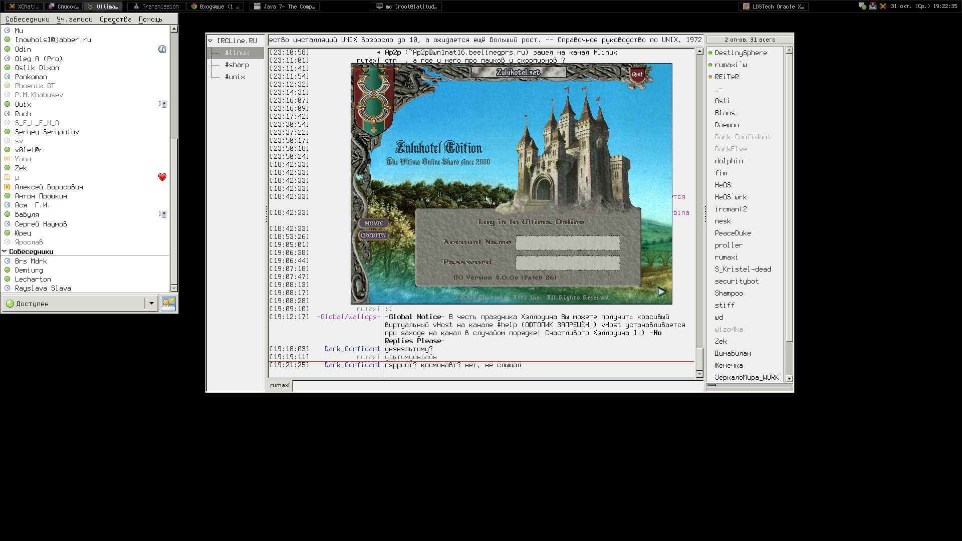
Task: Click the Account Name input field
Action: pyautogui.click(x=568, y=242)
